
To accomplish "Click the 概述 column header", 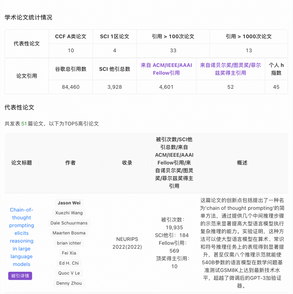I will [x=242, y=163].
